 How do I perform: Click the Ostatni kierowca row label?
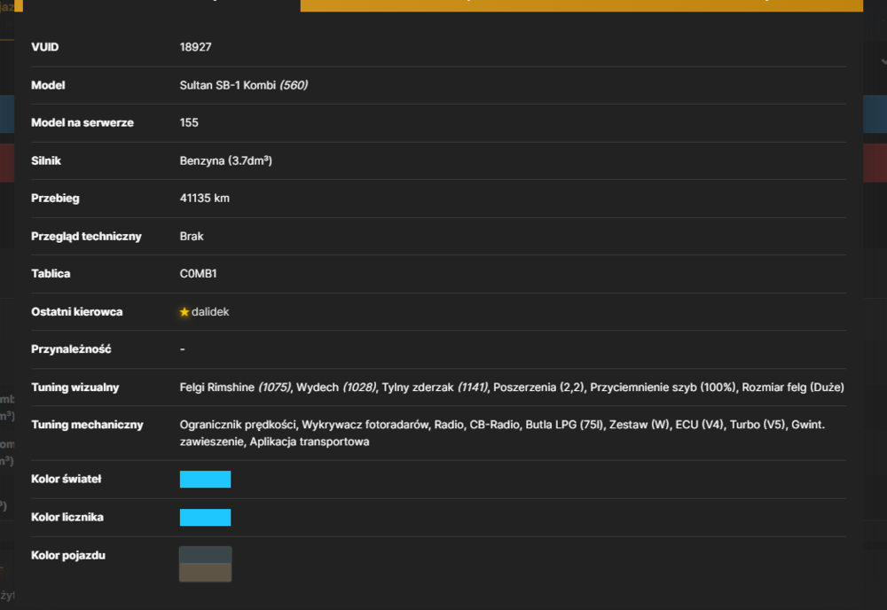tap(77, 312)
